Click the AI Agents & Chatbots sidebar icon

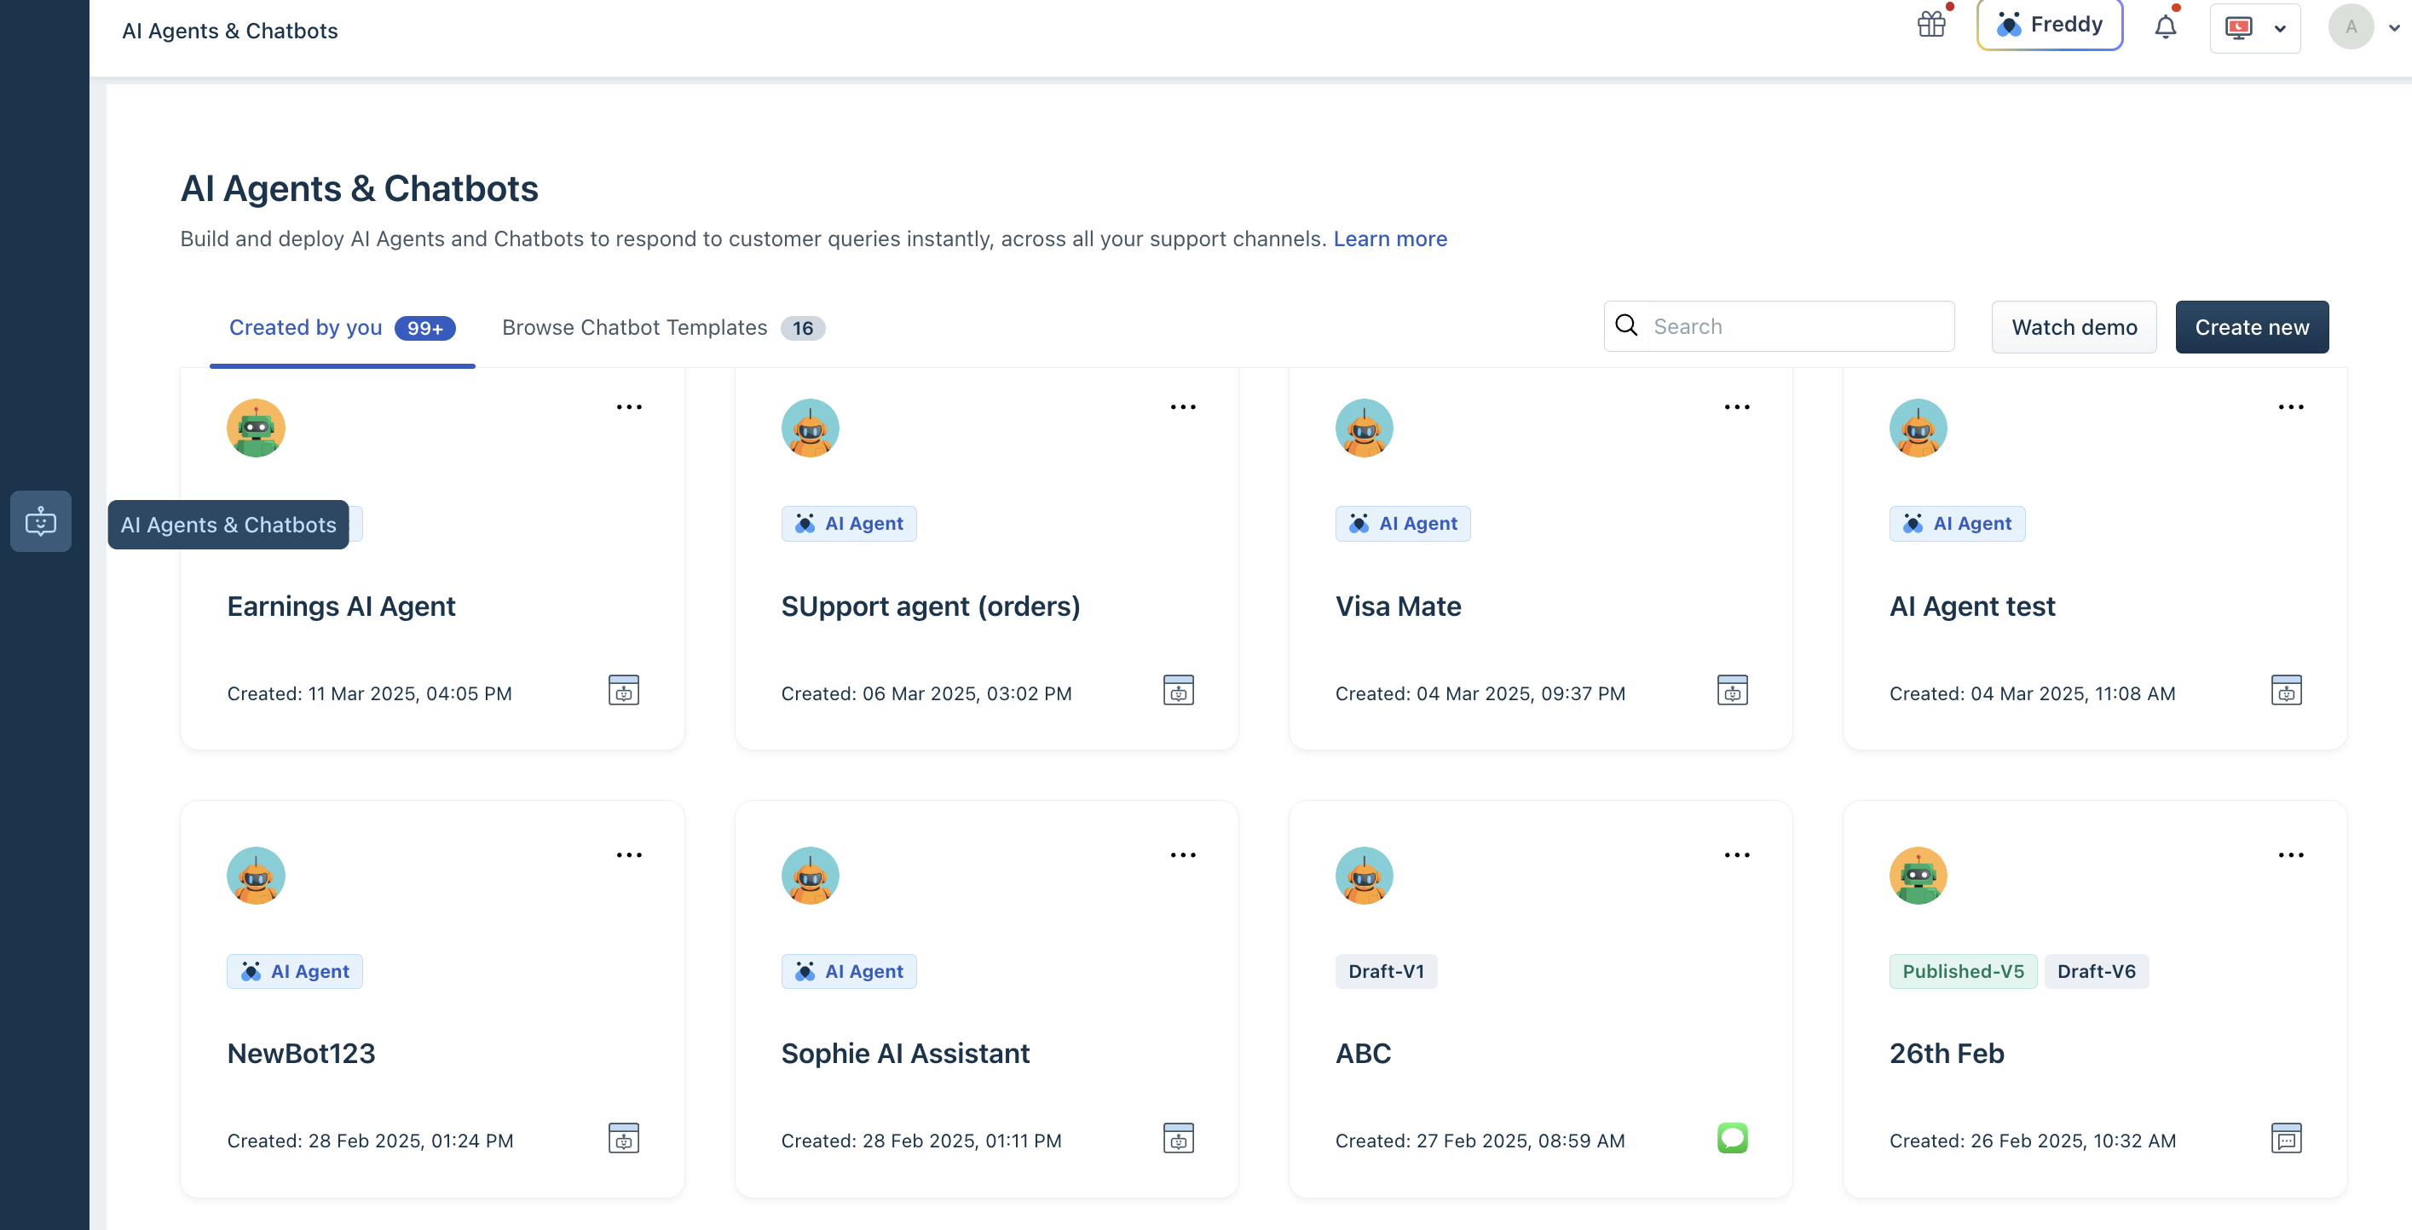tap(40, 521)
